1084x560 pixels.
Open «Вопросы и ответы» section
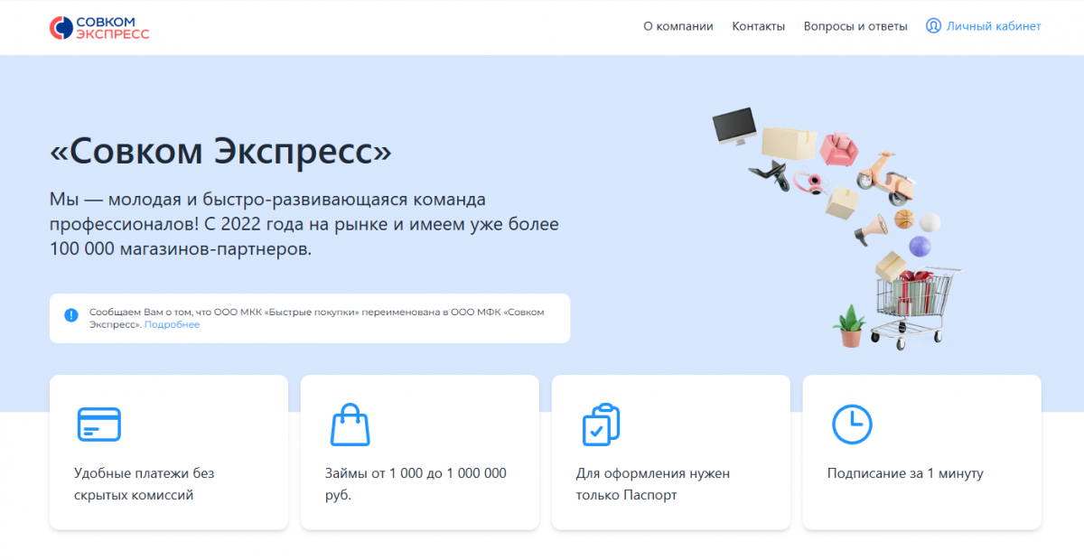point(855,26)
